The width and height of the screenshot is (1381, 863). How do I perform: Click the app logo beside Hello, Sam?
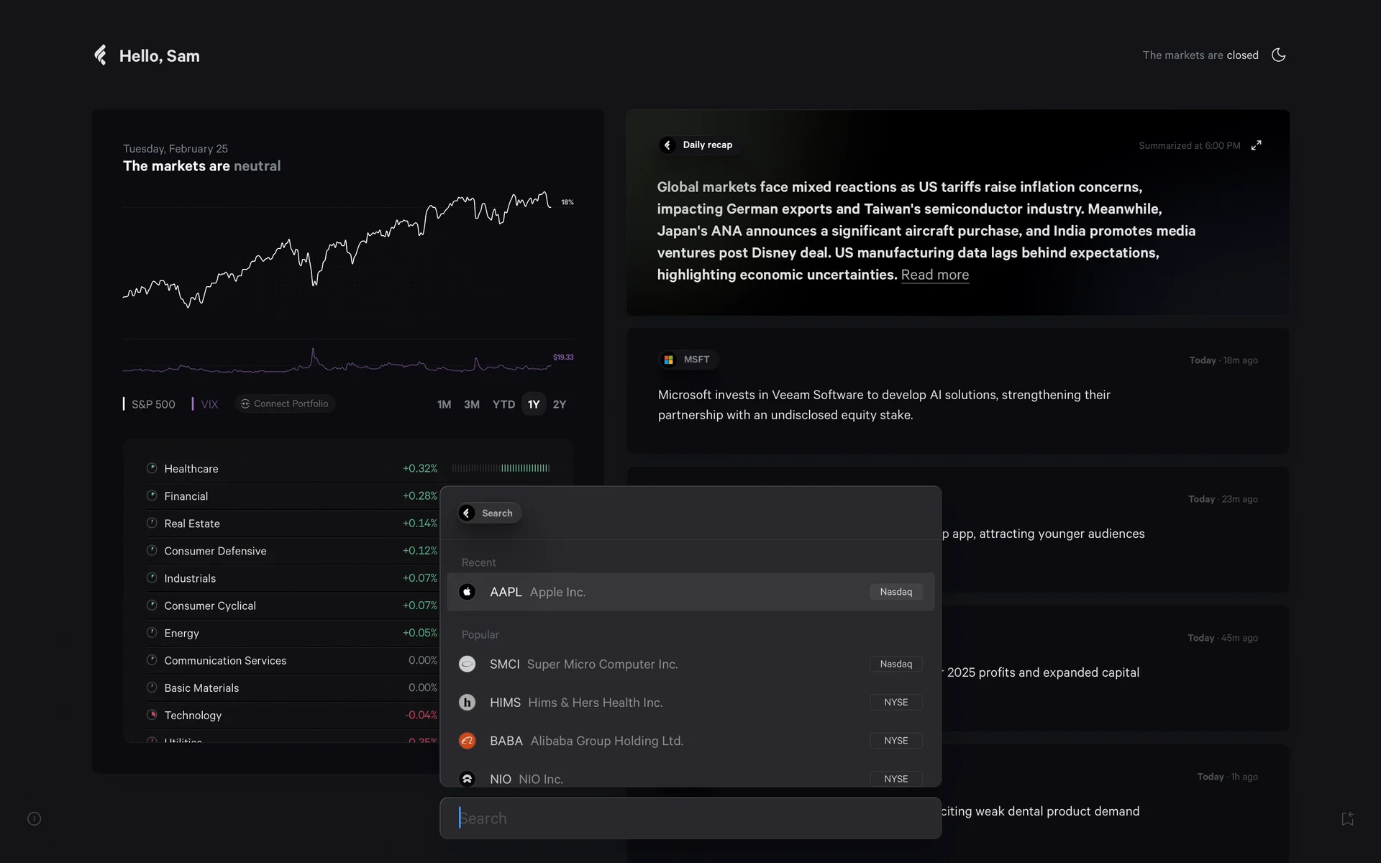101,55
